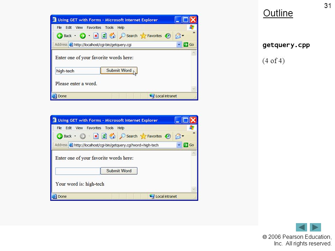Click Go button in top browser window
The height and width of the screenshot is (251, 335).
click(x=189, y=45)
